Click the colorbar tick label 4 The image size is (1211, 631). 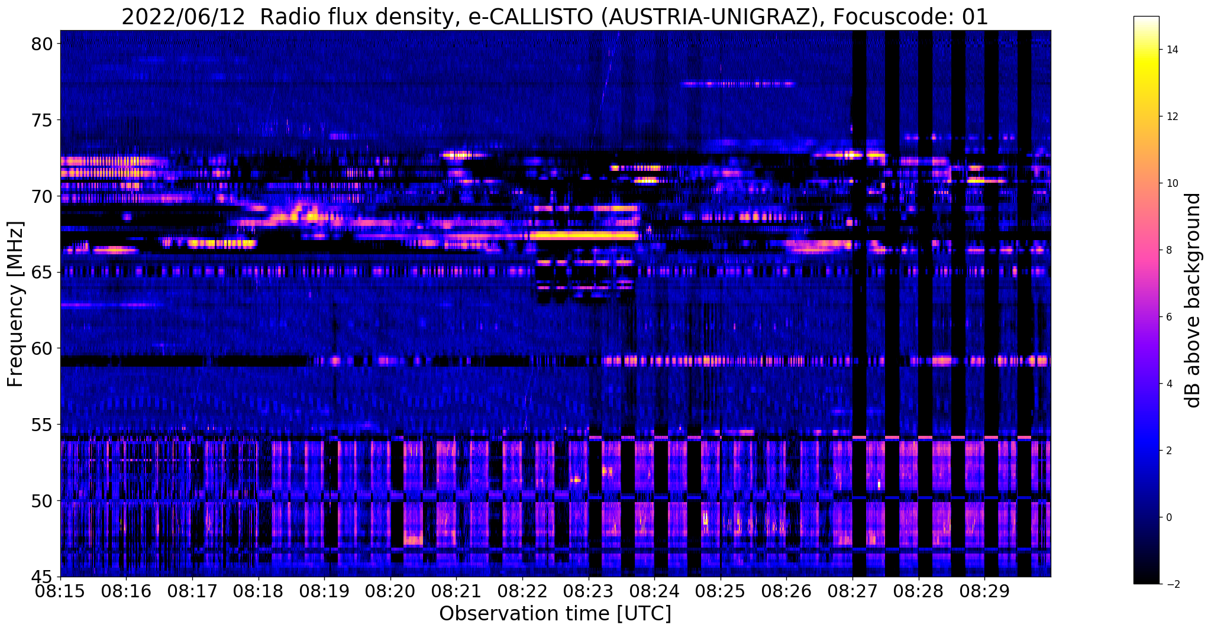(x=1170, y=384)
